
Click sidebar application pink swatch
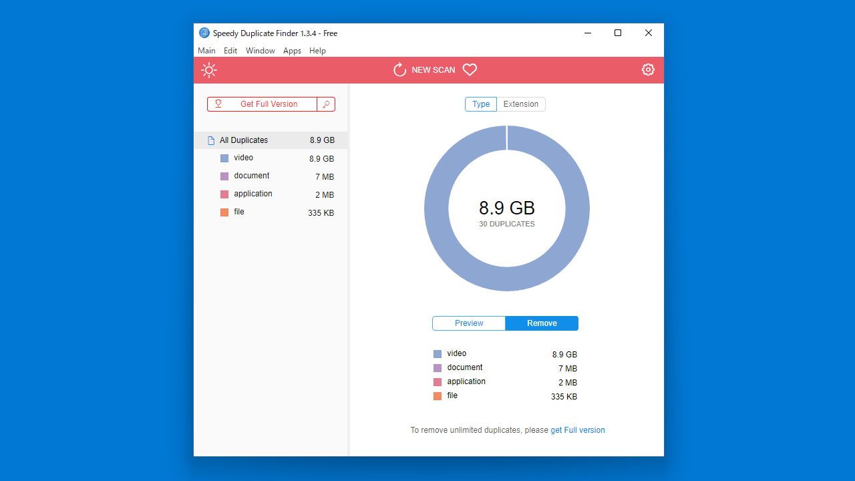pyautogui.click(x=224, y=194)
